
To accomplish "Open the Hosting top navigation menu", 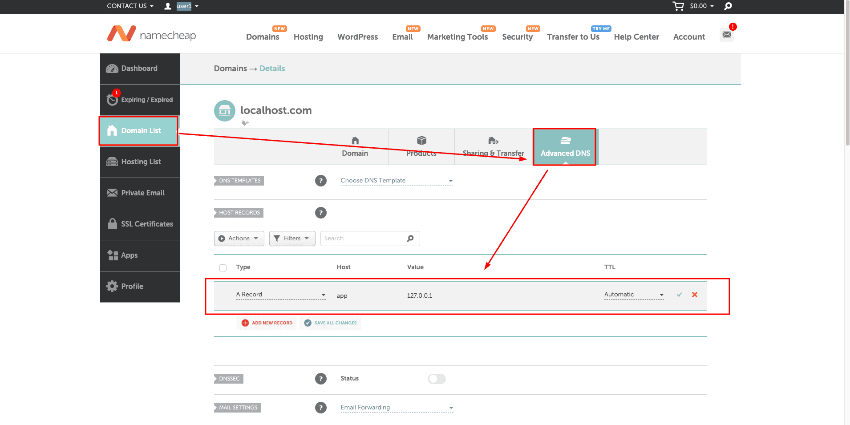I will pyautogui.click(x=308, y=37).
